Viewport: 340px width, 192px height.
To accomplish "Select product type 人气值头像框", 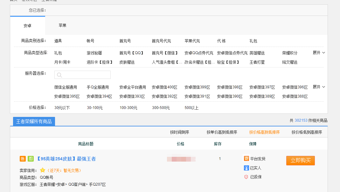I will (167, 62).
